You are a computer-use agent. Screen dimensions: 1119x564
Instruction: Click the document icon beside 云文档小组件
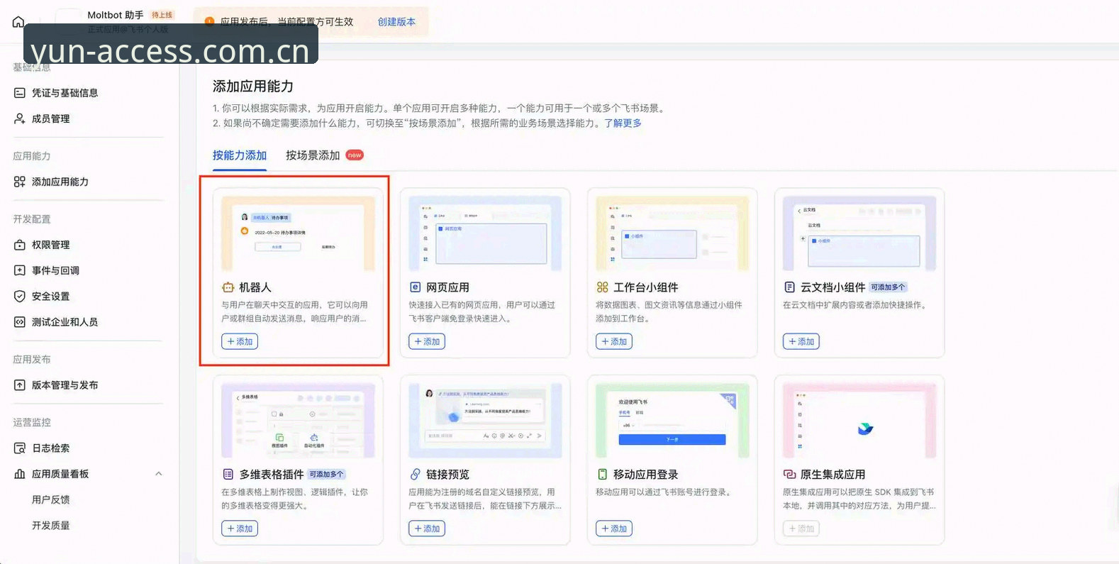789,287
